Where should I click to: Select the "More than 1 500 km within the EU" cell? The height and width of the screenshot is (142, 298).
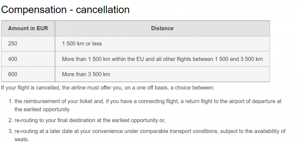[x=162, y=59]
